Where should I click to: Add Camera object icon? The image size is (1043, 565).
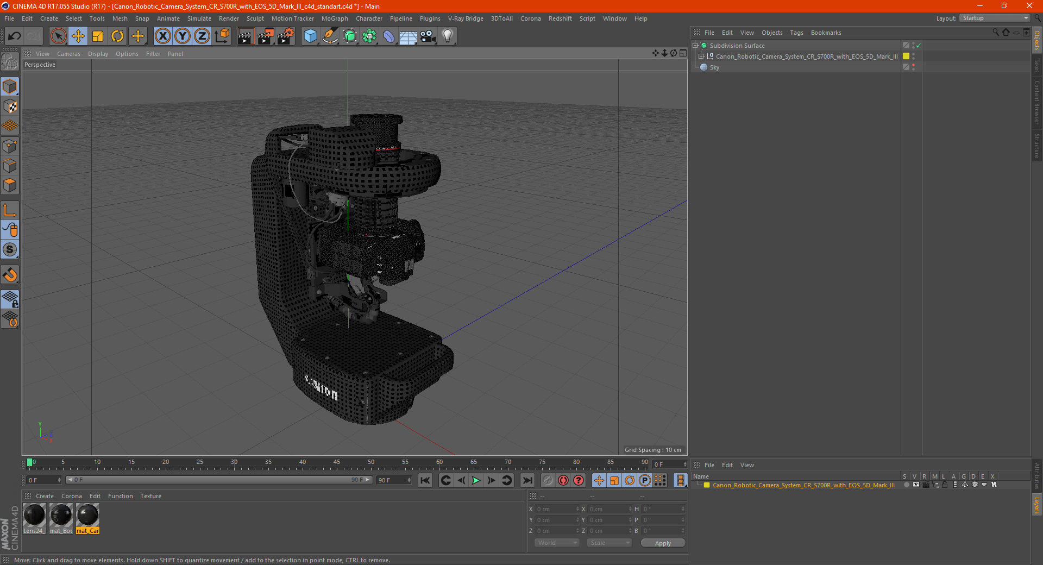[428, 36]
